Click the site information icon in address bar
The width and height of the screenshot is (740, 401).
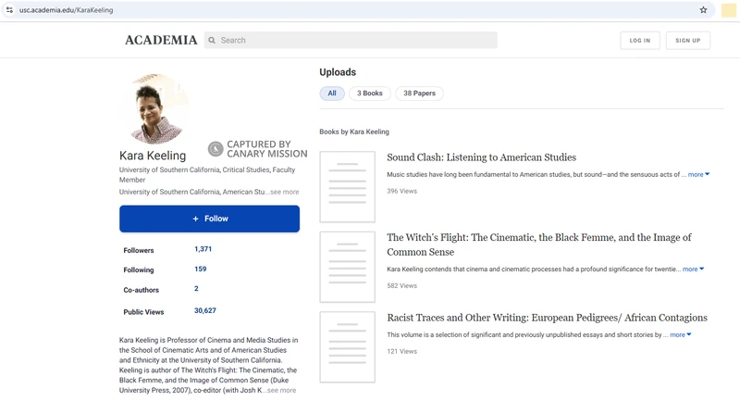[x=9, y=10]
